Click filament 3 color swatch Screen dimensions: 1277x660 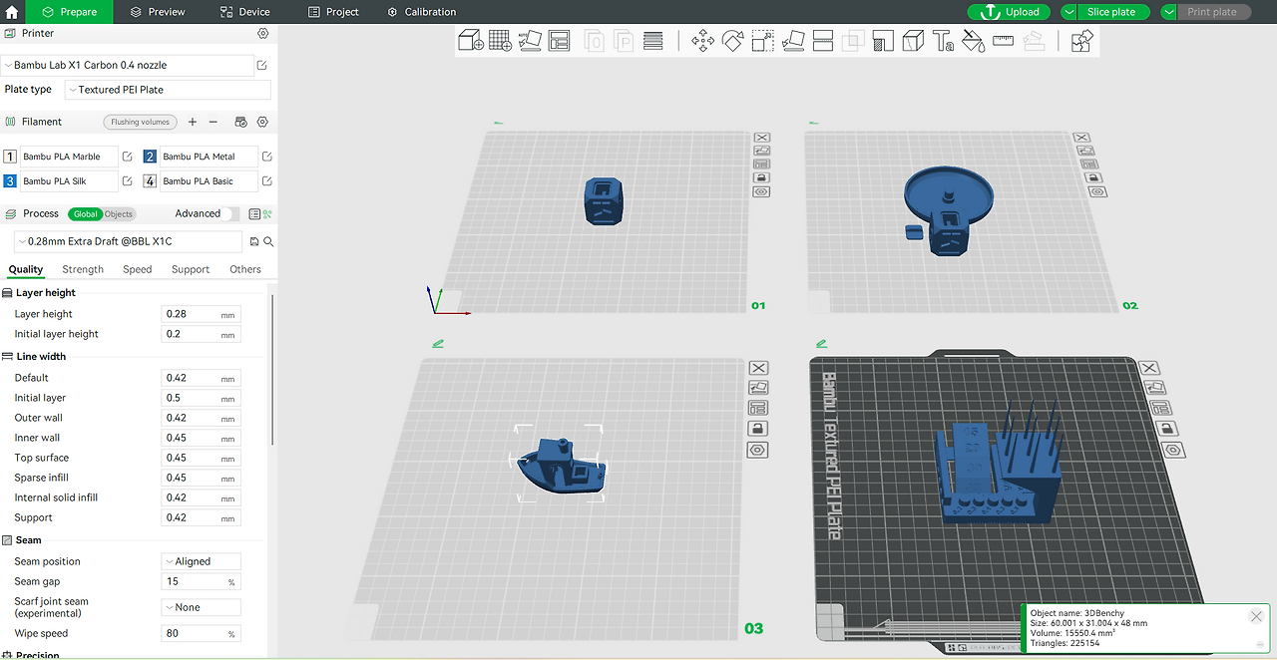[x=10, y=181]
